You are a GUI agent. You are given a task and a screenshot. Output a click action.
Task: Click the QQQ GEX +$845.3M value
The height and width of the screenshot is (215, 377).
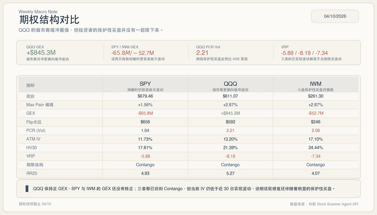[41, 53]
